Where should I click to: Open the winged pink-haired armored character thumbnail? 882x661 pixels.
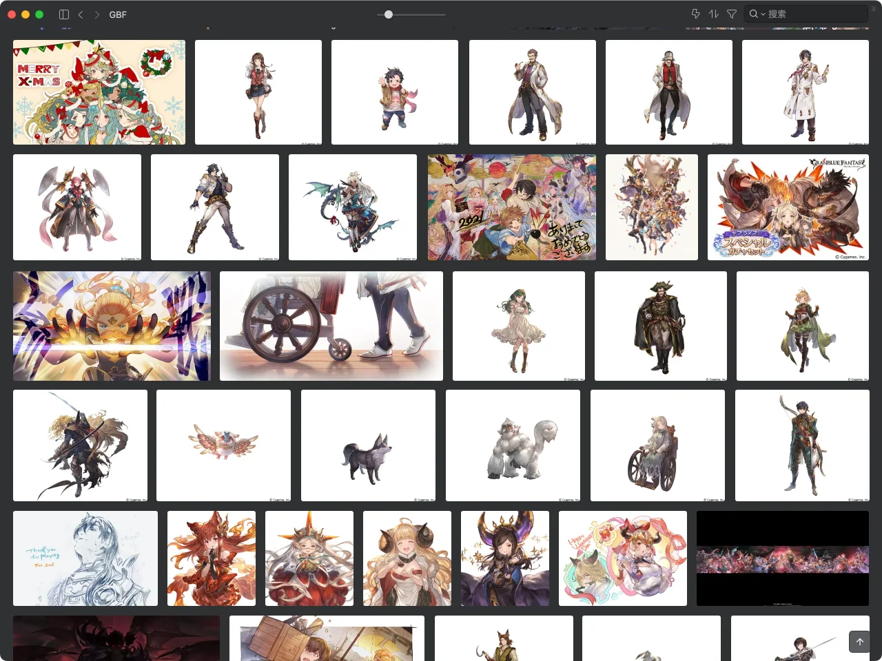click(x=77, y=207)
